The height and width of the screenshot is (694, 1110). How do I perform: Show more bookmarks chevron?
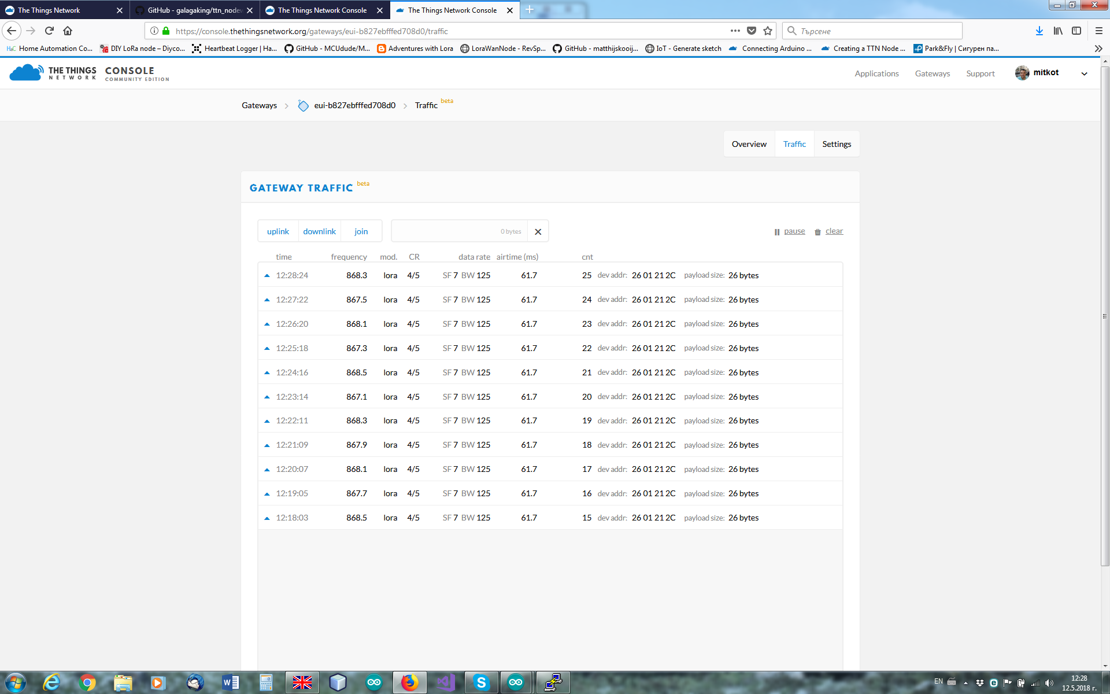point(1098,49)
